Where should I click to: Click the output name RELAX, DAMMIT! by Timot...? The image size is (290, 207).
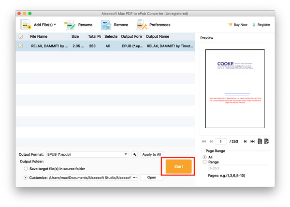170,46
